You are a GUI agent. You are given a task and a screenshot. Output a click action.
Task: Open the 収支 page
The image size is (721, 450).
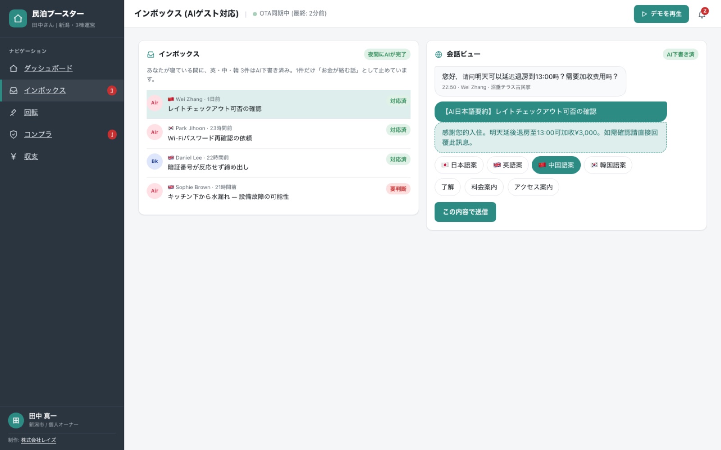pos(62,157)
